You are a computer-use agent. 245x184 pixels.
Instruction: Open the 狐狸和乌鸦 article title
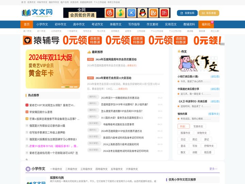[57, 178]
